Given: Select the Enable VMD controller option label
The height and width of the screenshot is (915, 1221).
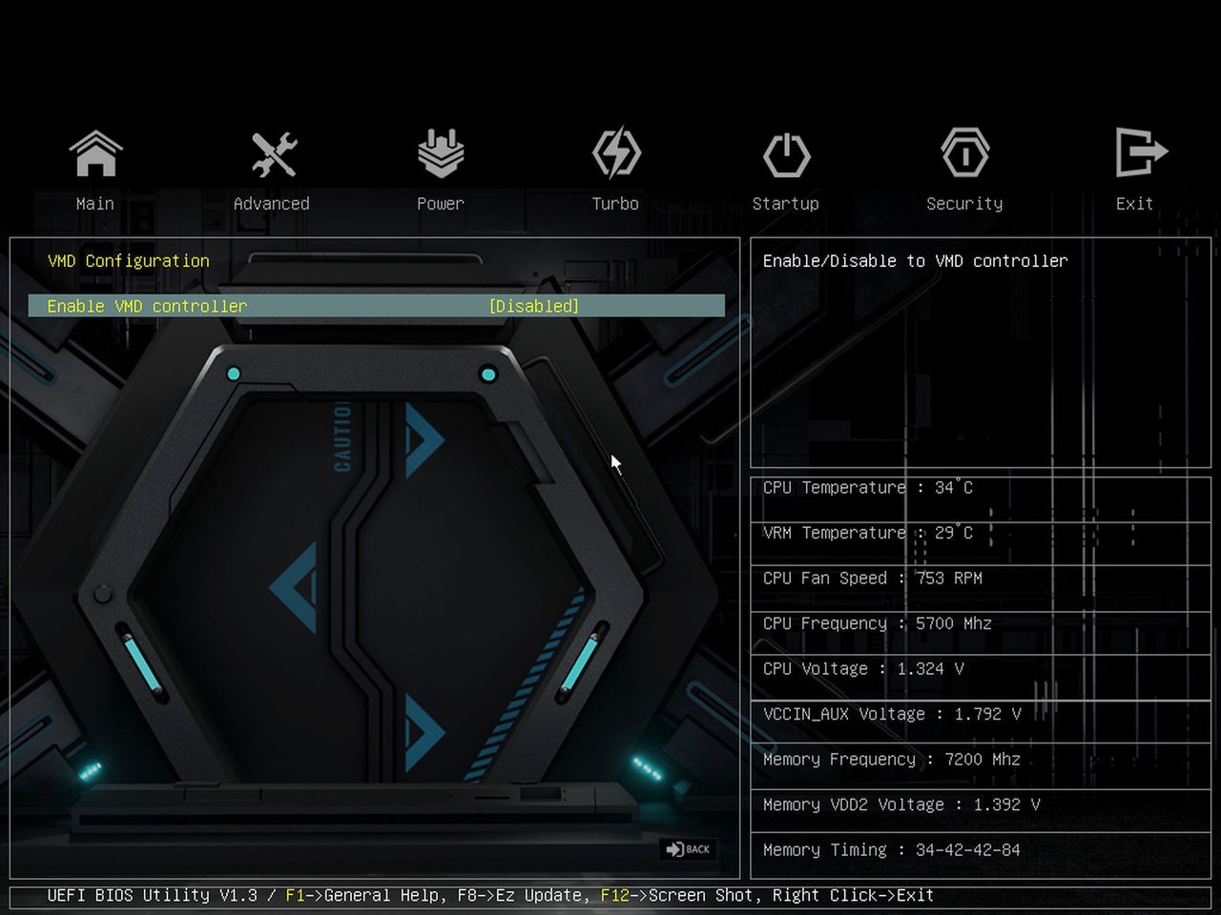Looking at the screenshot, I should 147,306.
